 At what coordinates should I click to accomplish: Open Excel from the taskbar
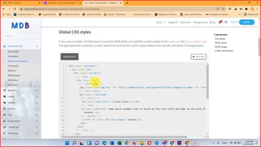119,143
